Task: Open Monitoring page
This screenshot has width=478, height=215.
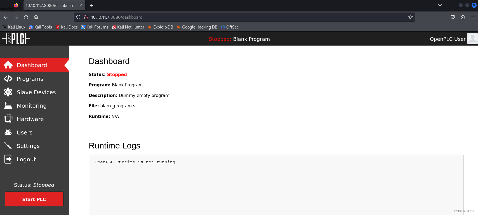Action: pos(34,105)
